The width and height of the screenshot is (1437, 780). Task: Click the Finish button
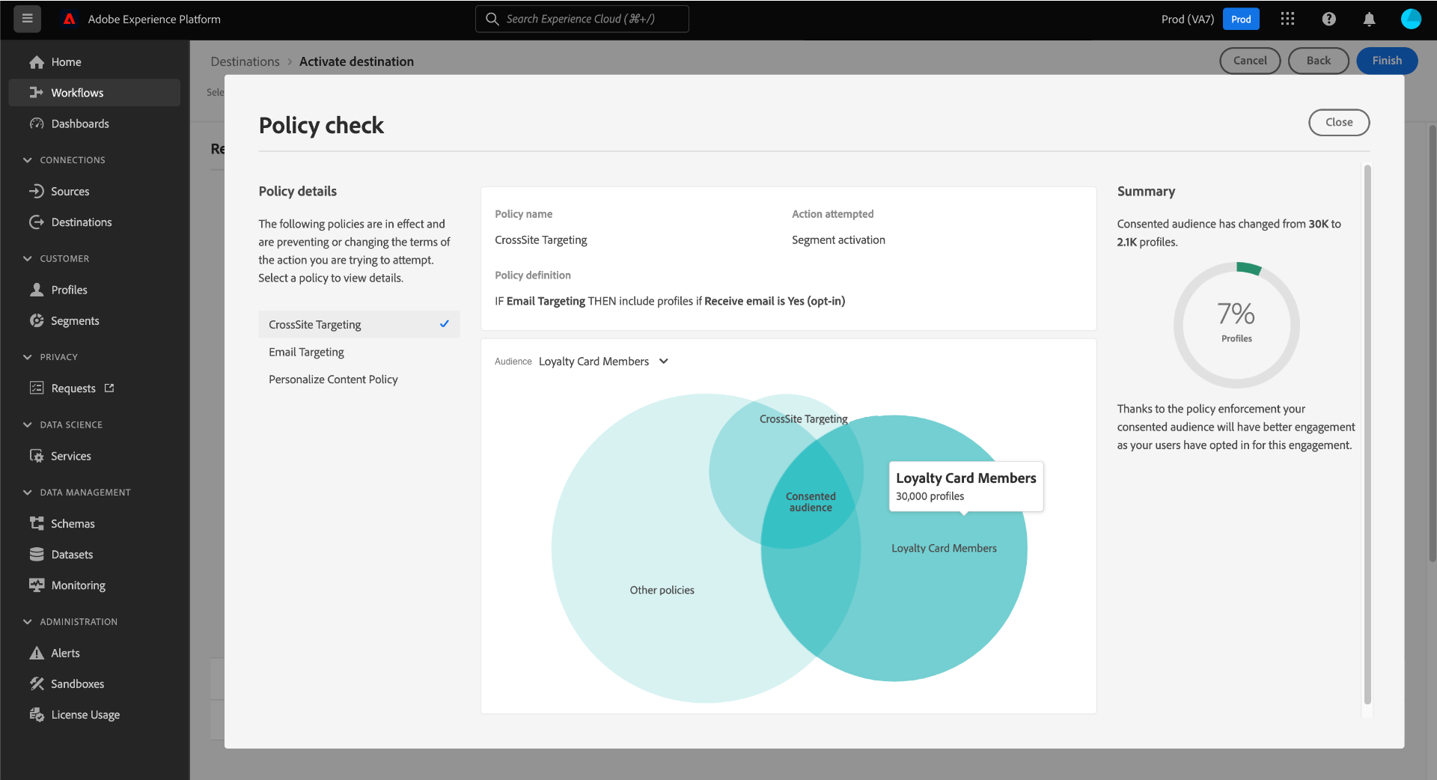pyautogui.click(x=1387, y=61)
